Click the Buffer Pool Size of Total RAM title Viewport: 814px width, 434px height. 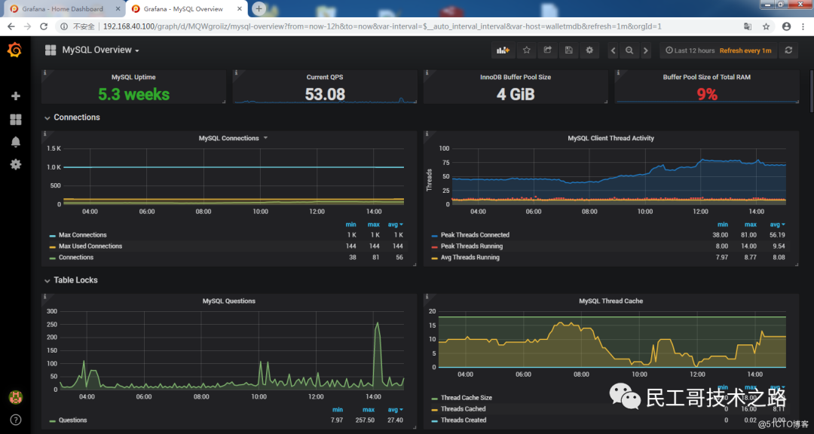(x=706, y=77)
